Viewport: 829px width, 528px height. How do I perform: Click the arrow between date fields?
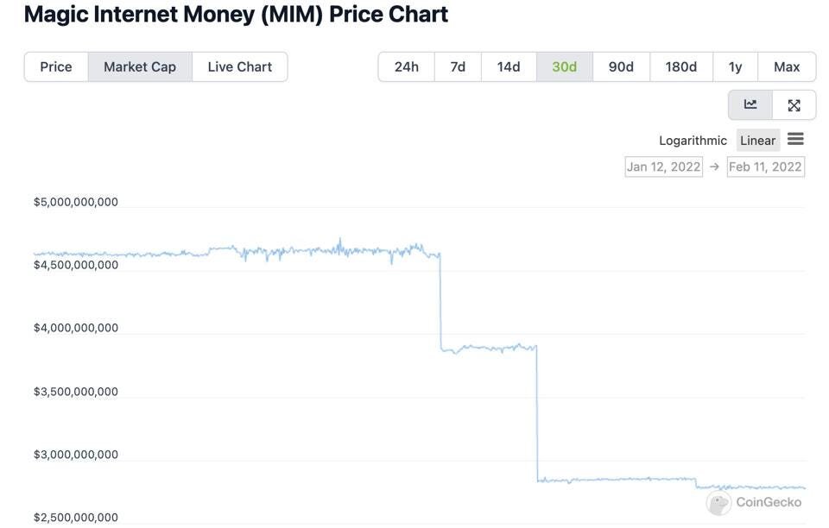coord(714,167)
